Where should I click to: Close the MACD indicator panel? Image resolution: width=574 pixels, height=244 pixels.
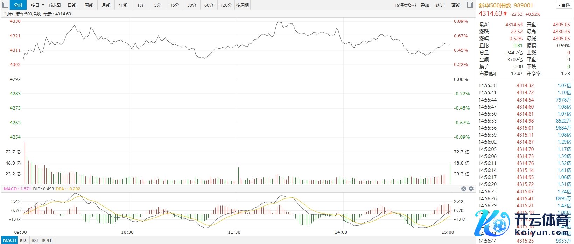pos(464,189)
